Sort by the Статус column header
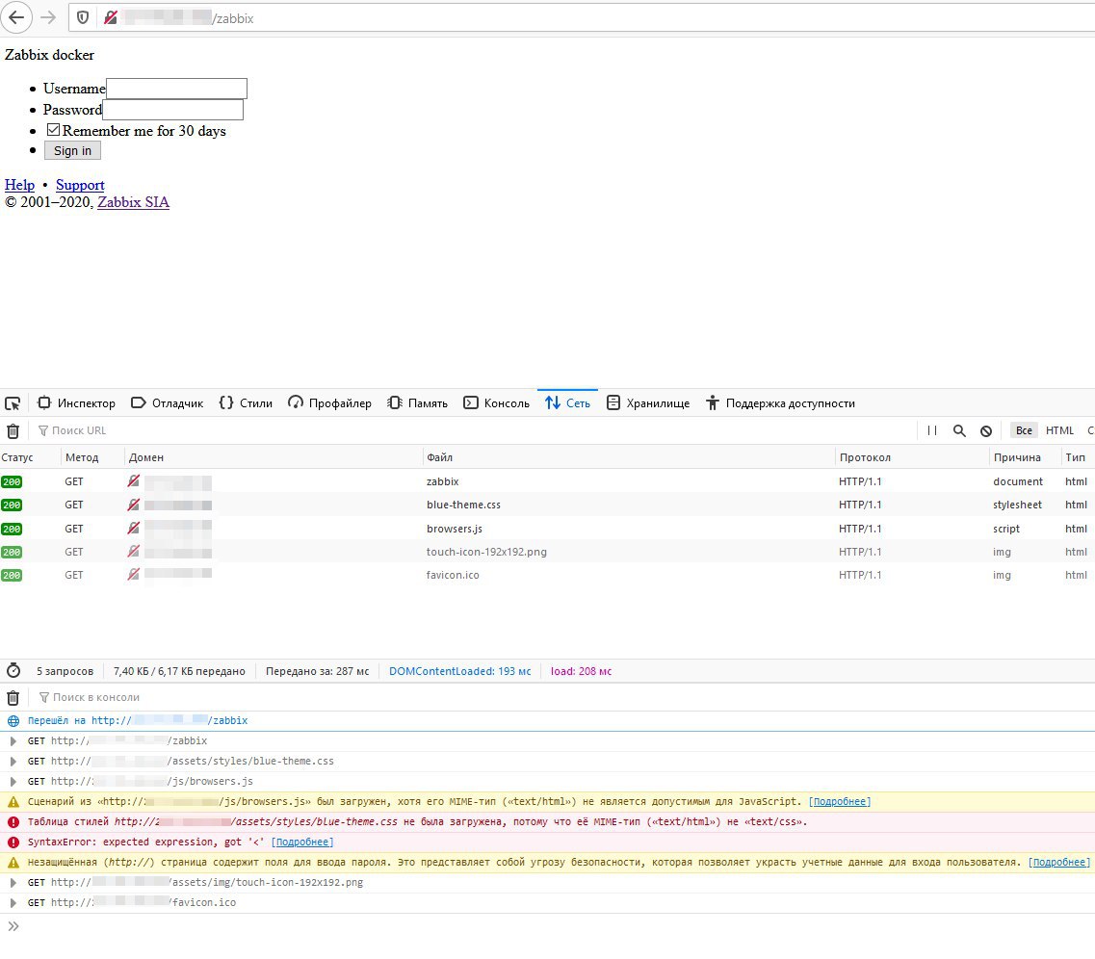 (30, 458)
